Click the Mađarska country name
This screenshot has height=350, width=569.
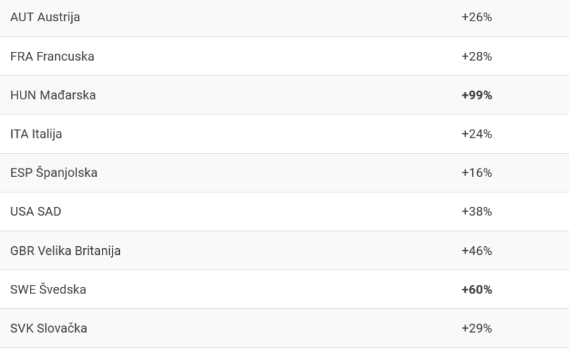click(68, 95)
